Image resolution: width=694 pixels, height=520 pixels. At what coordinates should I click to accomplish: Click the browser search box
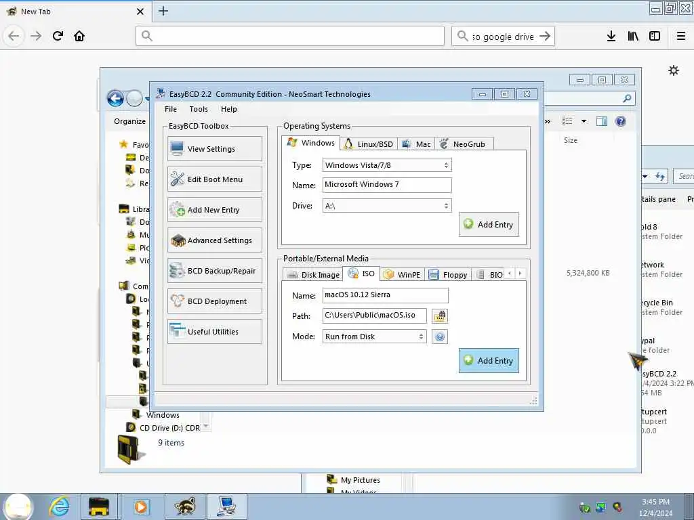(x=504, y=37)
